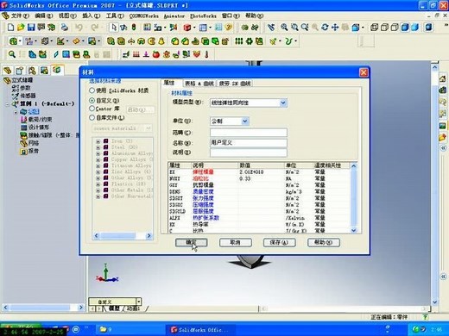This screenshot has width=449, height=336.
Task: Click the thermometer icon in COSMOSWorks toolbar
Action: click(x=206, y=54)
